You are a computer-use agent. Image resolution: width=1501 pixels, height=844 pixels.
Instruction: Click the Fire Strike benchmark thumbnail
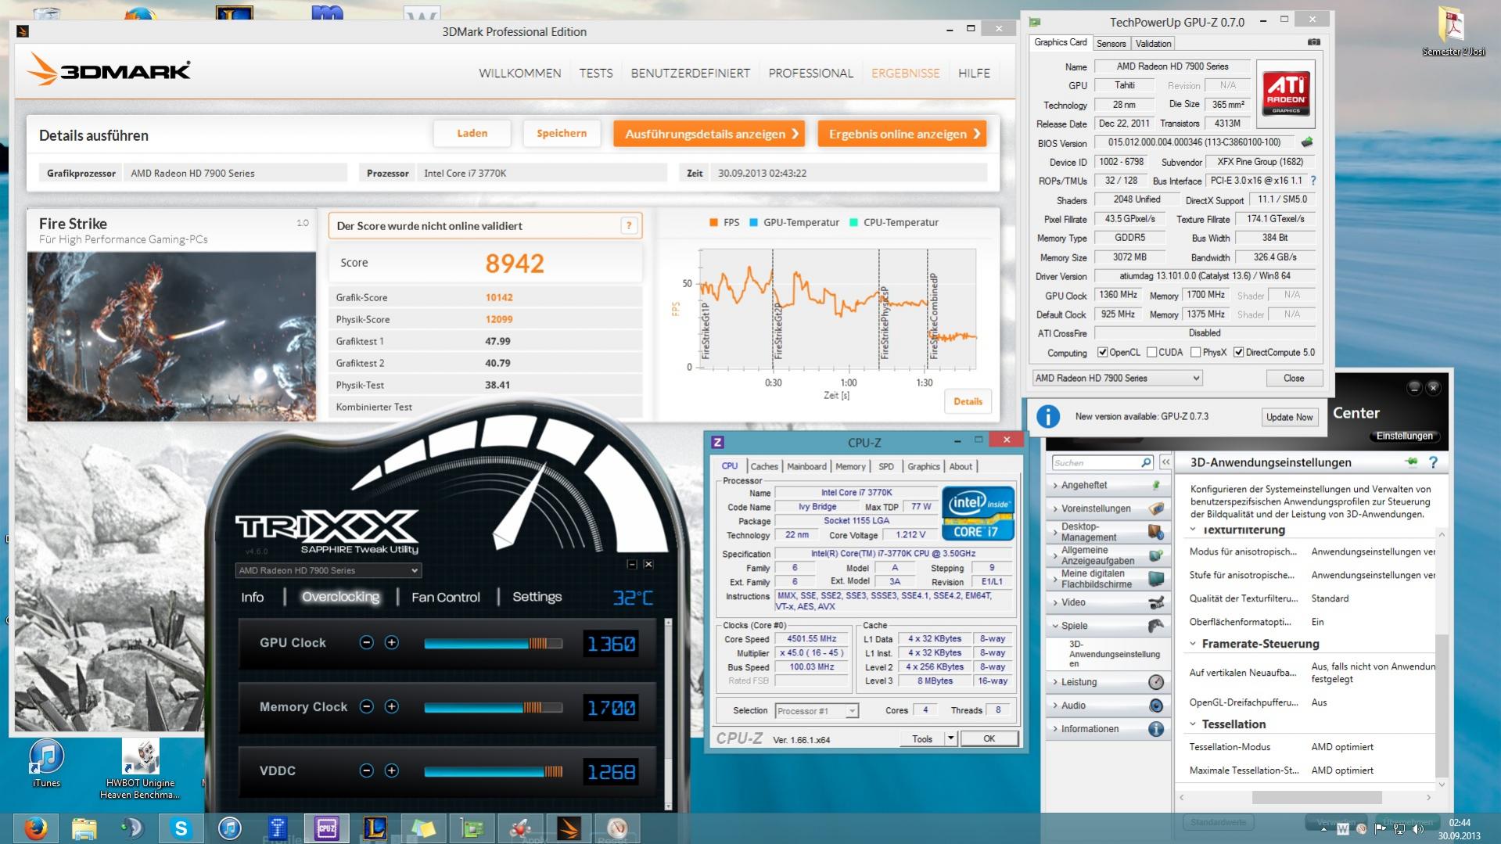(x=171, y=336)
